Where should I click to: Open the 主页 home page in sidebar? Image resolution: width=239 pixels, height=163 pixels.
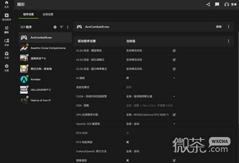[7, 4]
